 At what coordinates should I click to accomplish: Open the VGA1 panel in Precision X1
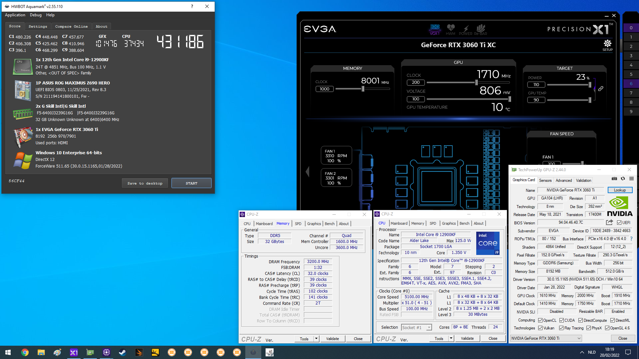pos(435,29)
